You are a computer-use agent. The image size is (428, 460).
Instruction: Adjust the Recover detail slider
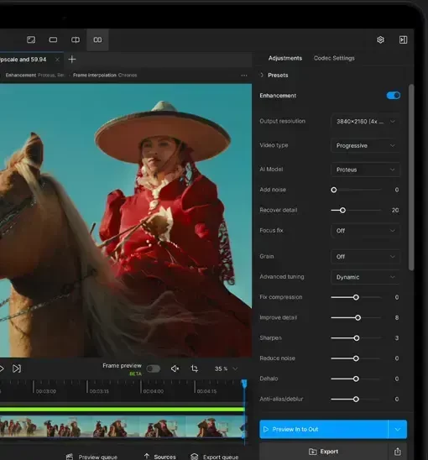coord(356,211)
